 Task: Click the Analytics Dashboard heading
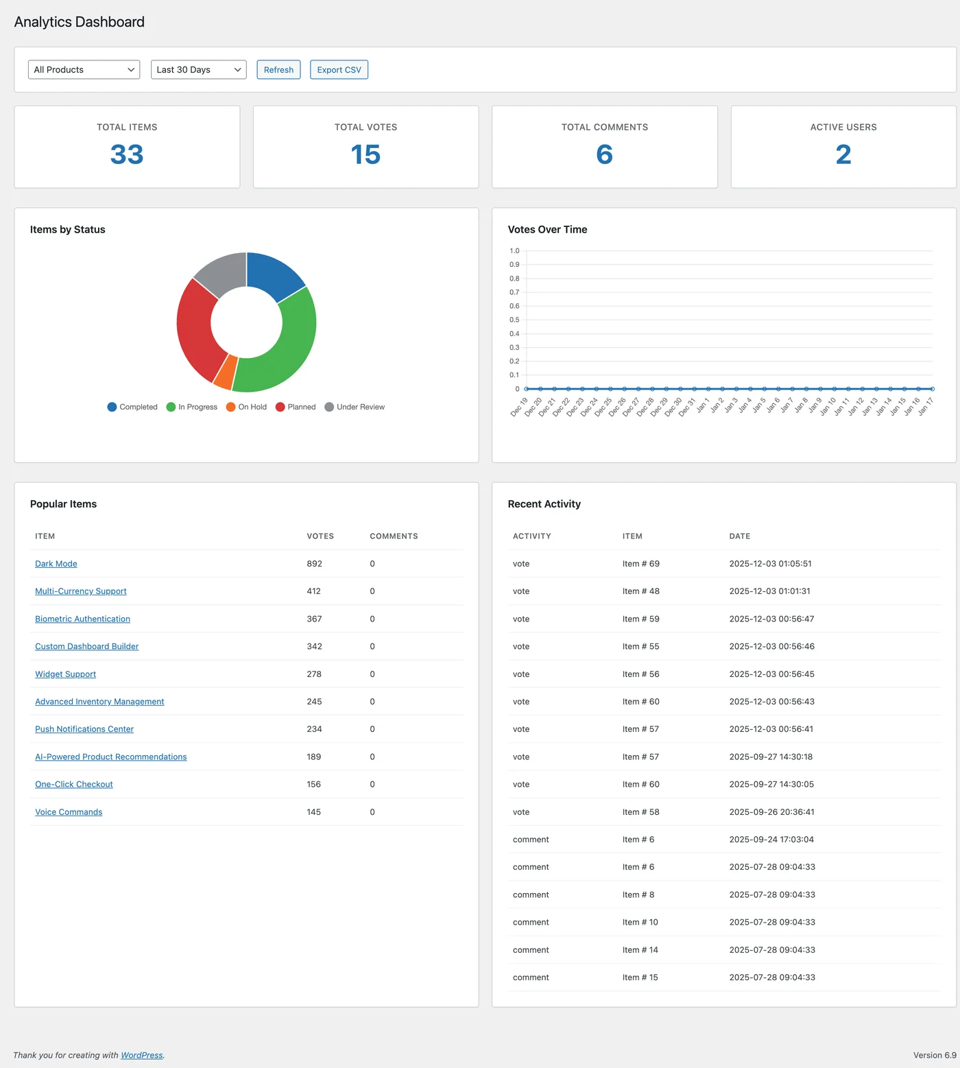point(80,22)
